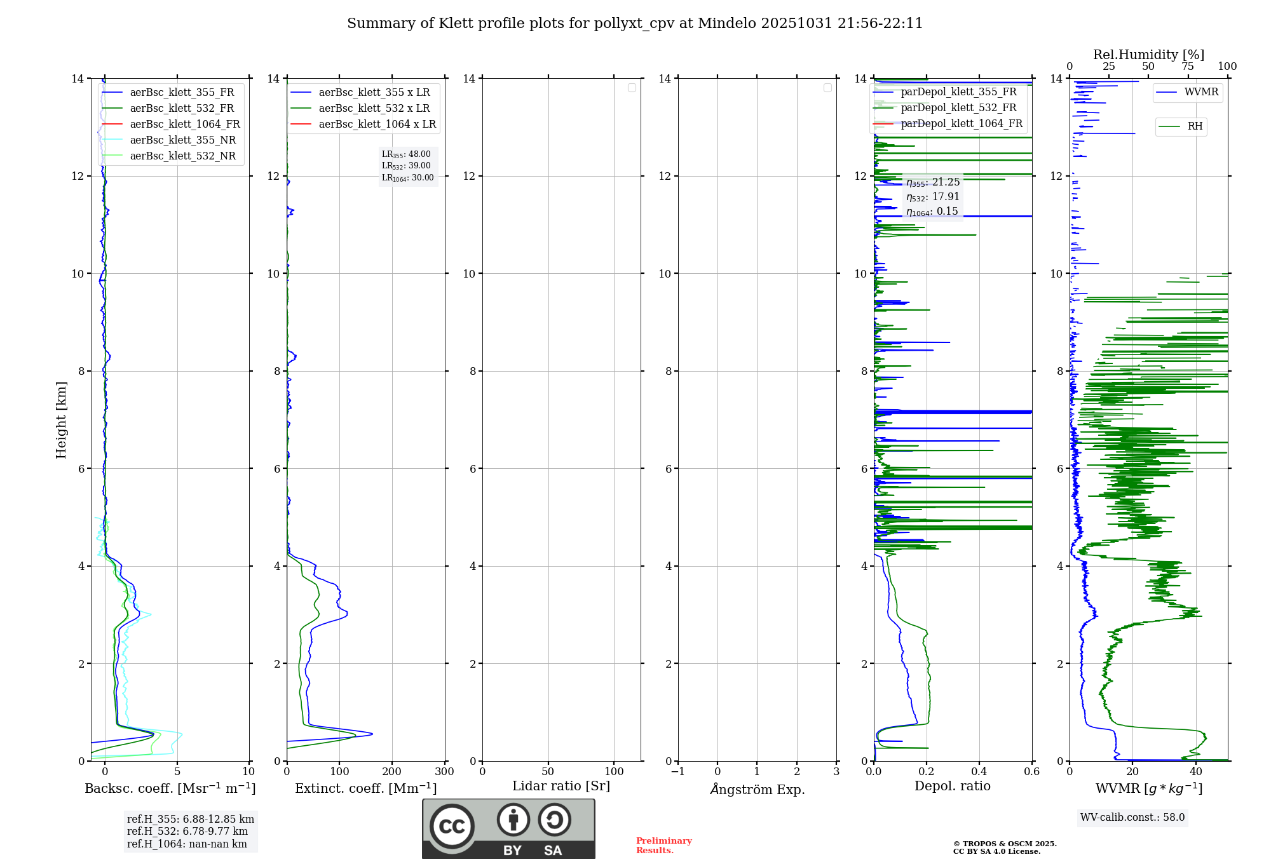The height and width of the screenshot is (864, 1271).
Task: Click the attribution person BY icon
Action: click(x=513, y=820)
